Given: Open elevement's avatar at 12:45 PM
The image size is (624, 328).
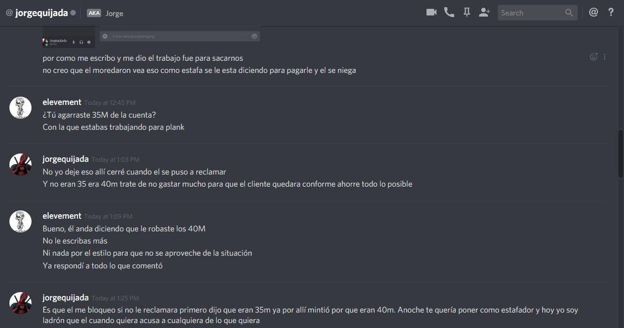Looking at the screenshot, I should click(x=20, y=108).
